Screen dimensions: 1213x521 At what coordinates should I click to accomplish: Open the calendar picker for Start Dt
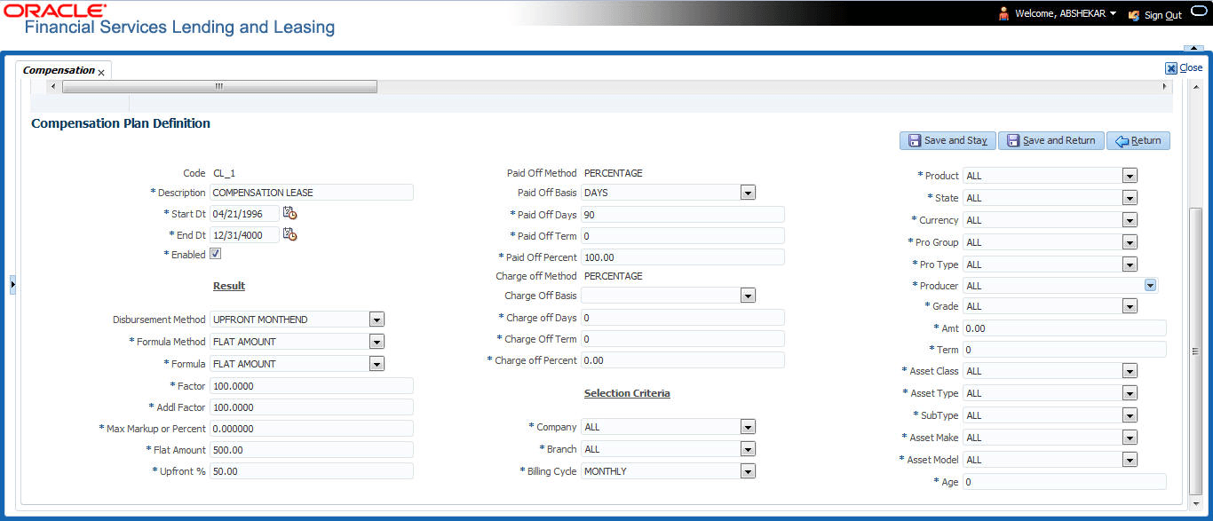289,213
